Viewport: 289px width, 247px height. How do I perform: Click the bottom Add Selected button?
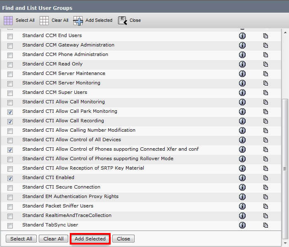90,239
